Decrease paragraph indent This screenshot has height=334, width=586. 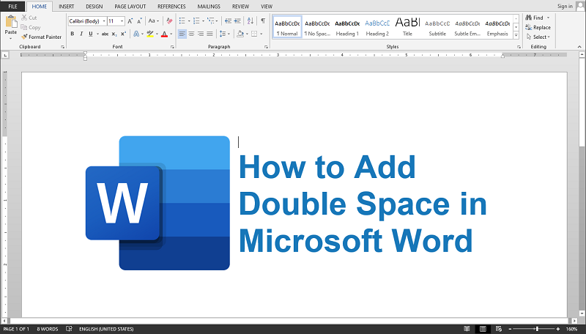pyautogui.click(x=228, y=21)
